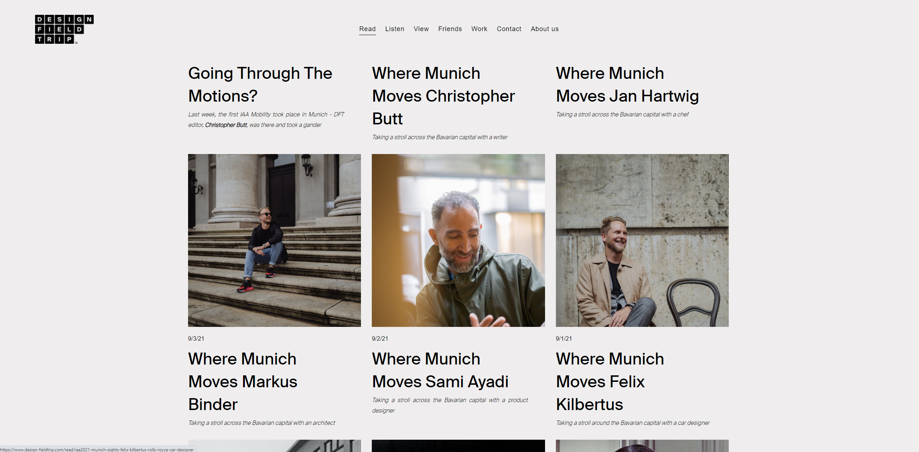Click the Christopher Butt author link
This screenshot has height=452, width=919.
pos(226,125)
